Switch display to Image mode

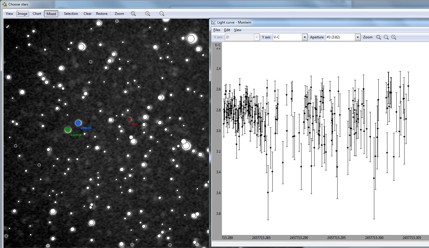(22, 14)
